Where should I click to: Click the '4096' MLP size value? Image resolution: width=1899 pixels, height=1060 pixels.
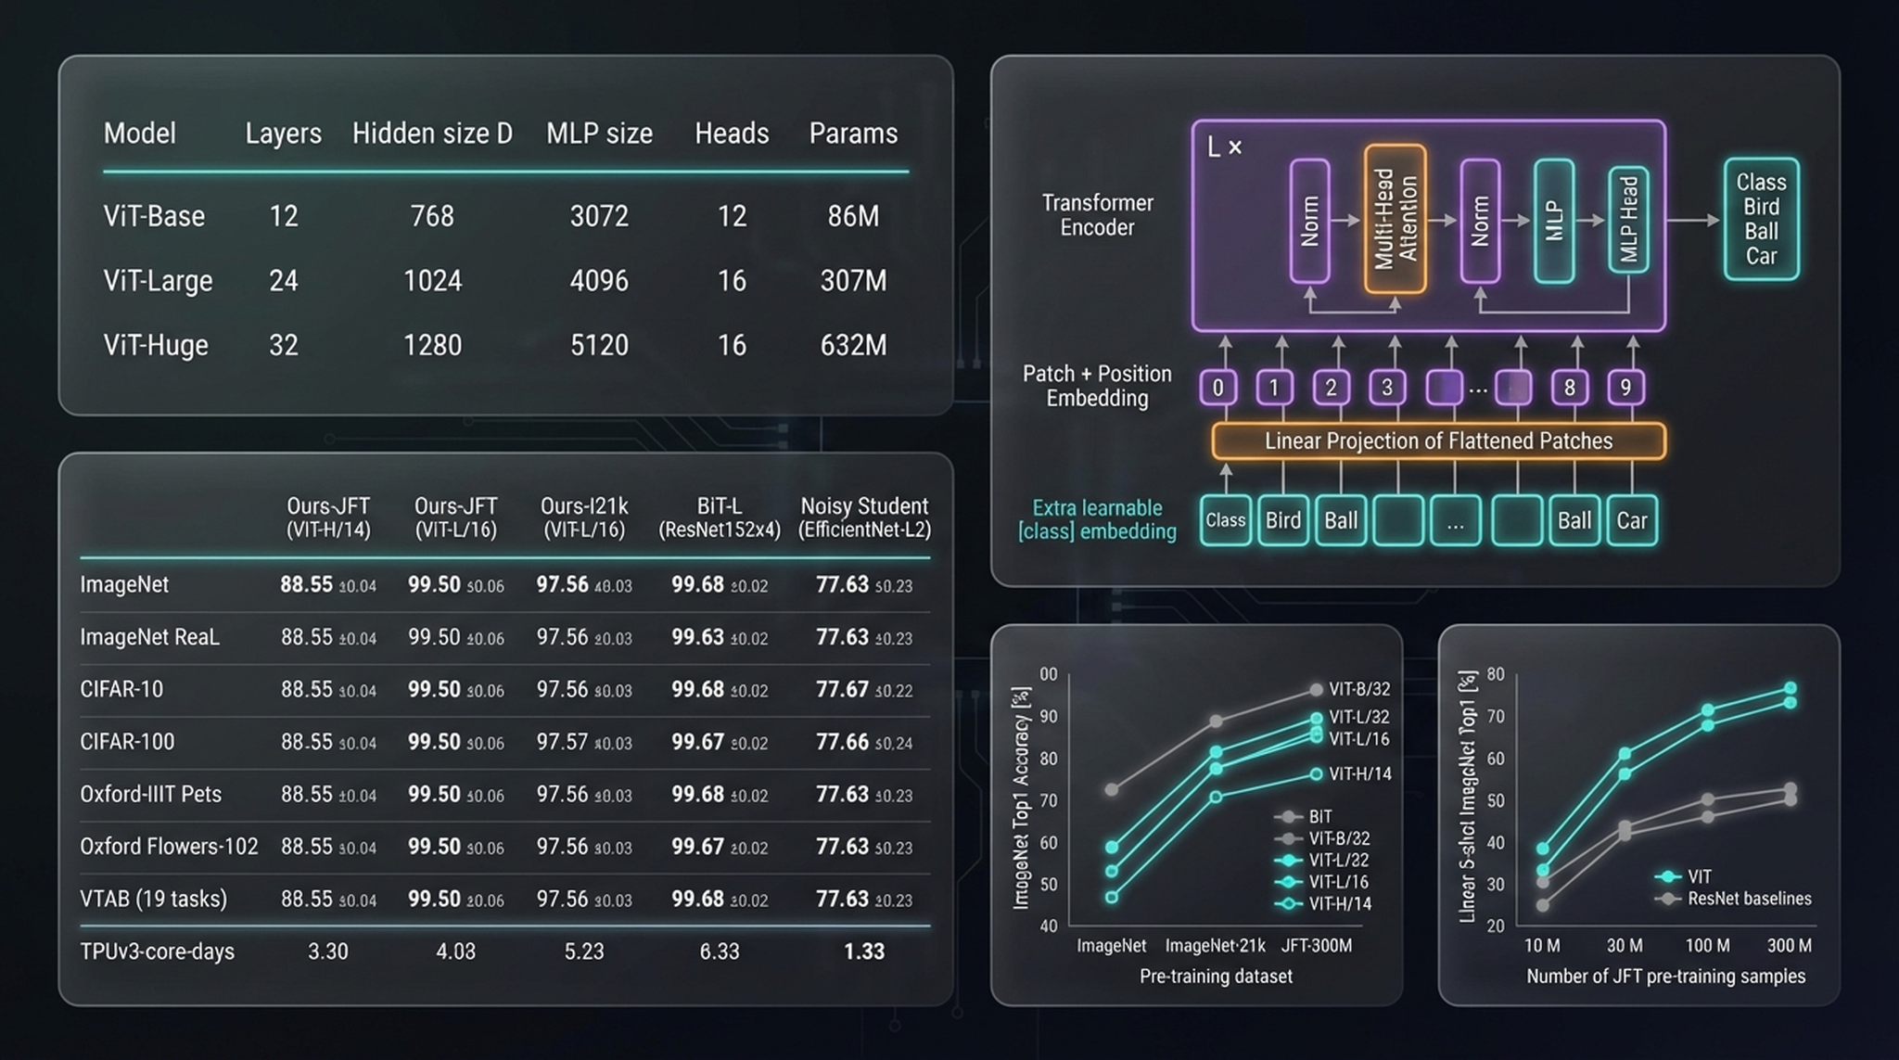pos(599,281)
